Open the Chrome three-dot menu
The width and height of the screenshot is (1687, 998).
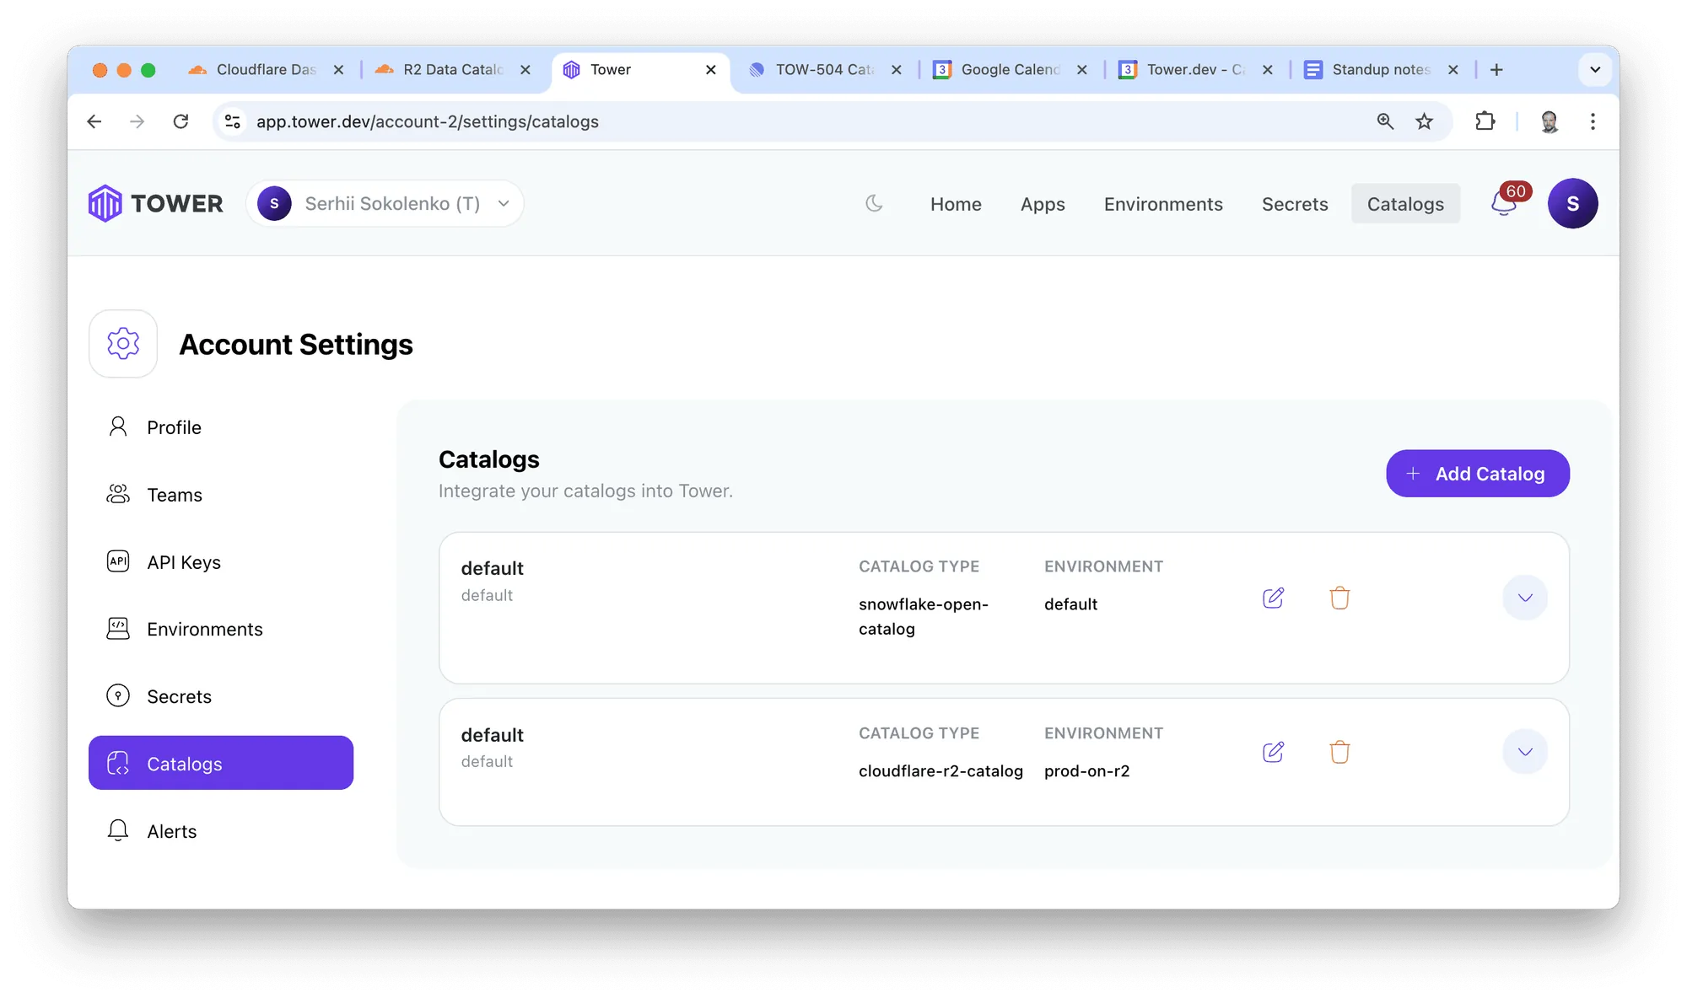(x=1593, y=121)
